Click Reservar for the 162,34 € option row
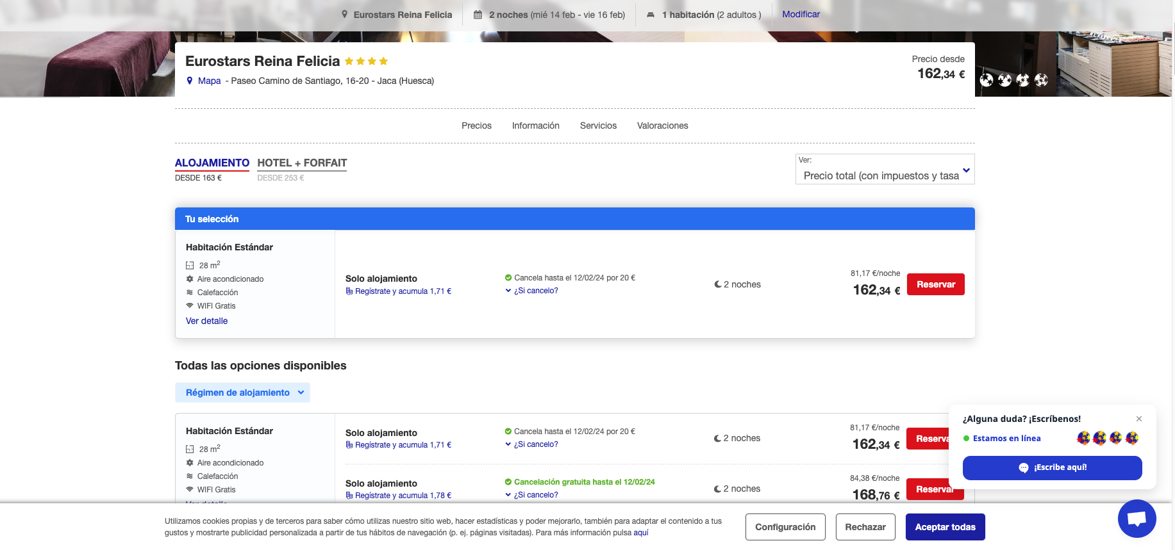Screen dimensions: 1175x550 tap(928, 439)
